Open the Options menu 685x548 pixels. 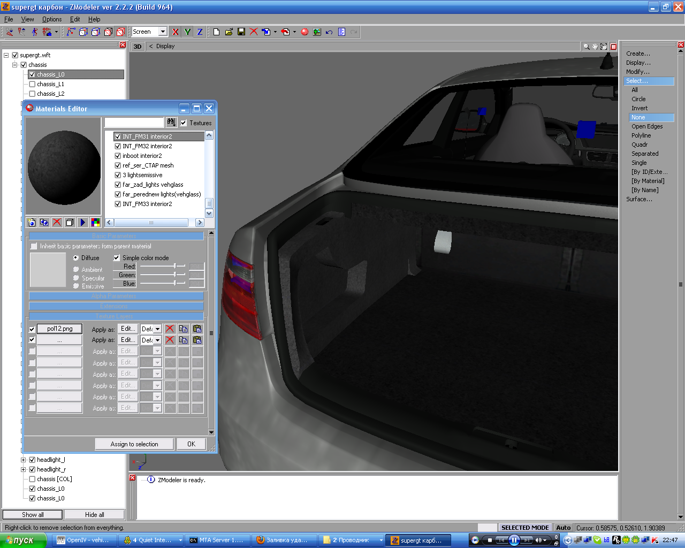52,19
